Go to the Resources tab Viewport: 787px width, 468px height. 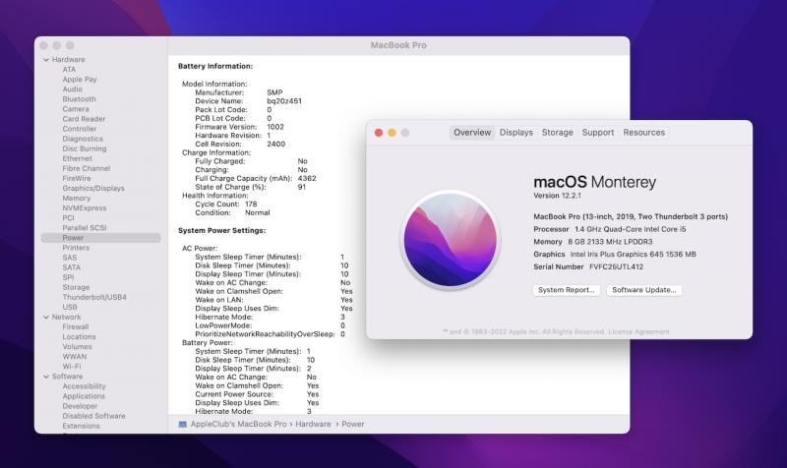[x=643, y=133]
